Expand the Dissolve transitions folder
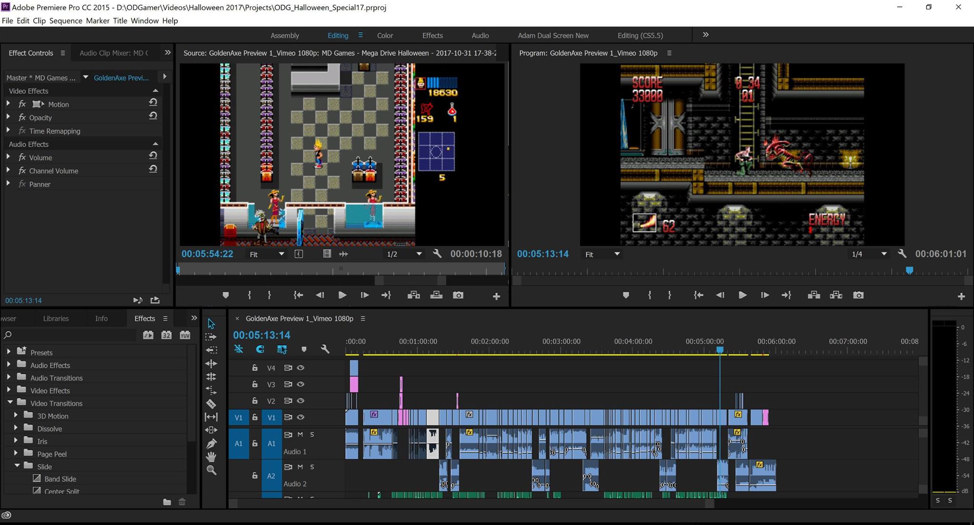This screenshot has height=525, width=974. [16, 428]
